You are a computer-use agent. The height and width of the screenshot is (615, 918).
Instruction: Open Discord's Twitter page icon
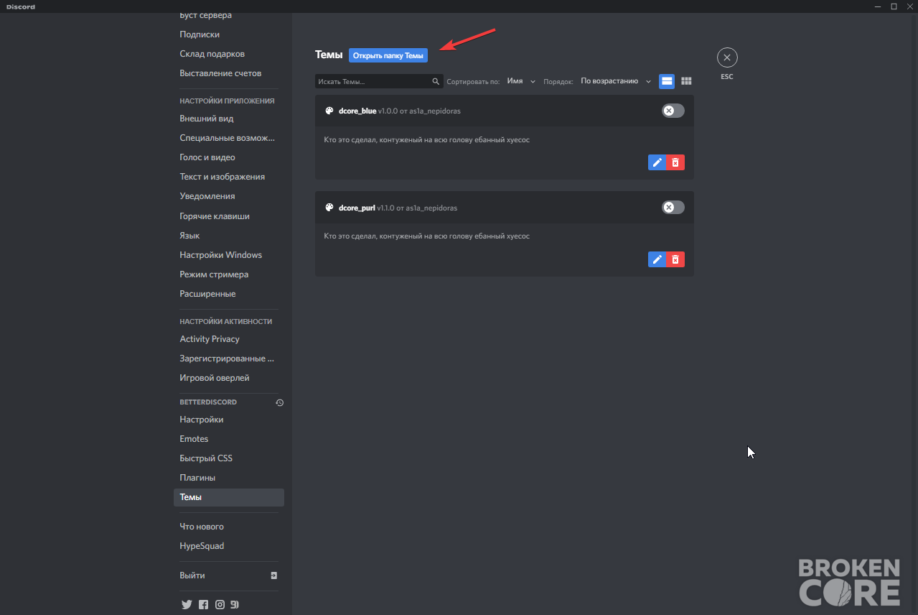coord(187,605)
